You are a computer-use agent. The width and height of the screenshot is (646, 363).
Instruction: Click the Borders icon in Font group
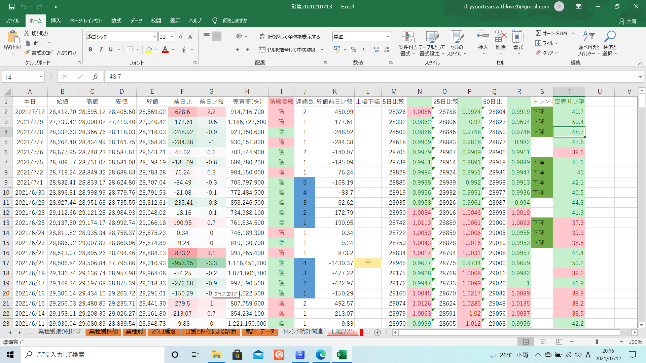(130, 50)
